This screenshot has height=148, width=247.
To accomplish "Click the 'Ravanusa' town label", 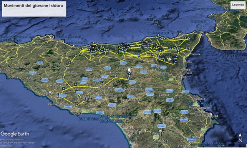I will pyautogui.click(x=84, y=97).
